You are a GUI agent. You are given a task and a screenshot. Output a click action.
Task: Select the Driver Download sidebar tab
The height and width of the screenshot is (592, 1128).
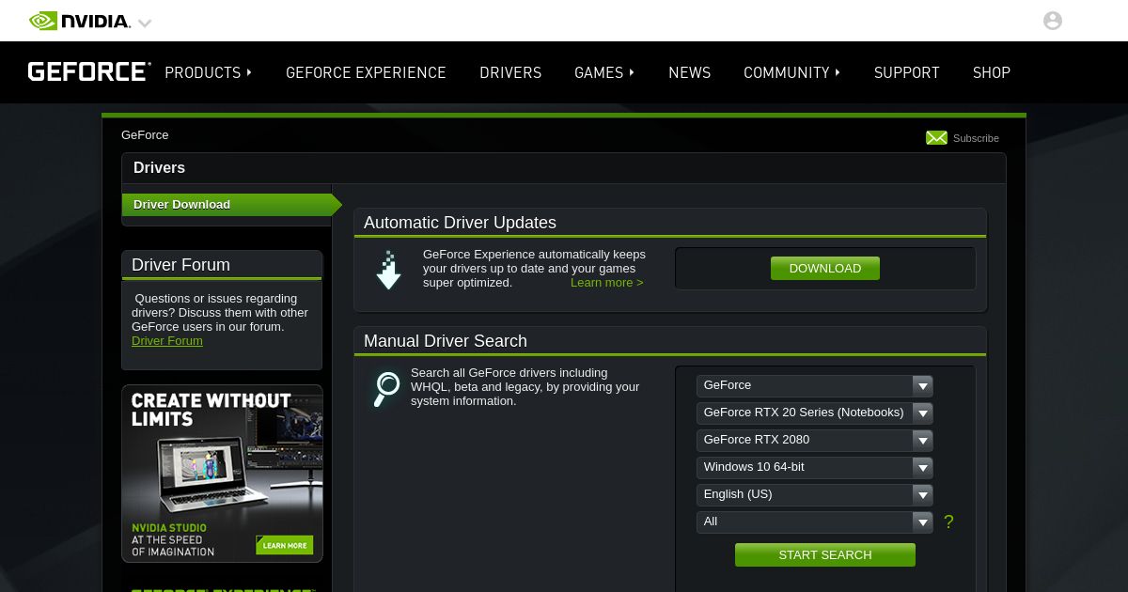(231, 205)
